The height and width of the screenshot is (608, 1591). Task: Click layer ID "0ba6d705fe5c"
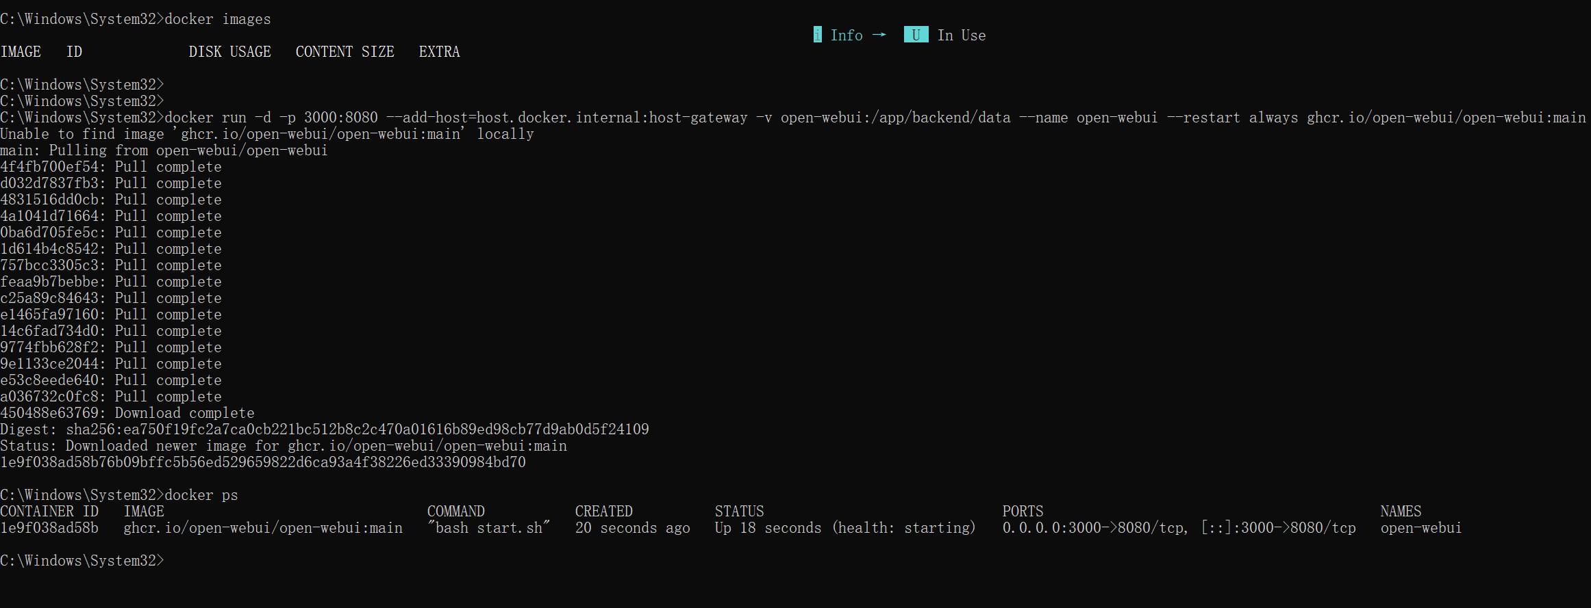49,233
